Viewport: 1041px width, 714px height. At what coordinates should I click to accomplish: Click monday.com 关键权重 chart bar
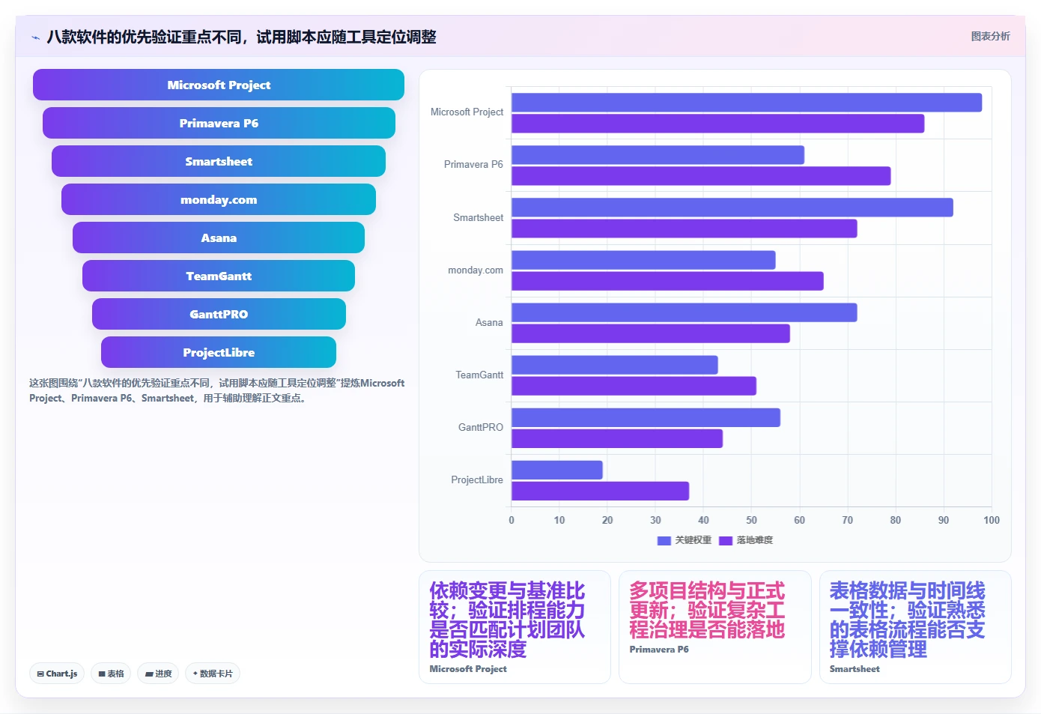pyautogui.click(x=643, y=260)
